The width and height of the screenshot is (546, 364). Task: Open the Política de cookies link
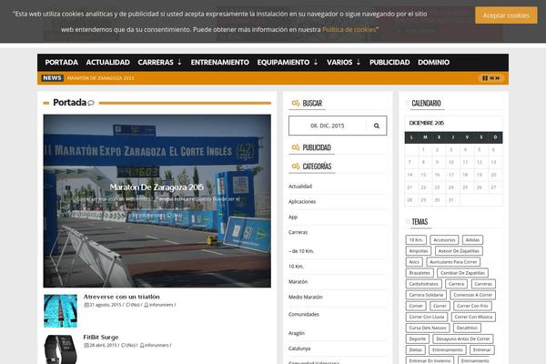tap(349, 30)
